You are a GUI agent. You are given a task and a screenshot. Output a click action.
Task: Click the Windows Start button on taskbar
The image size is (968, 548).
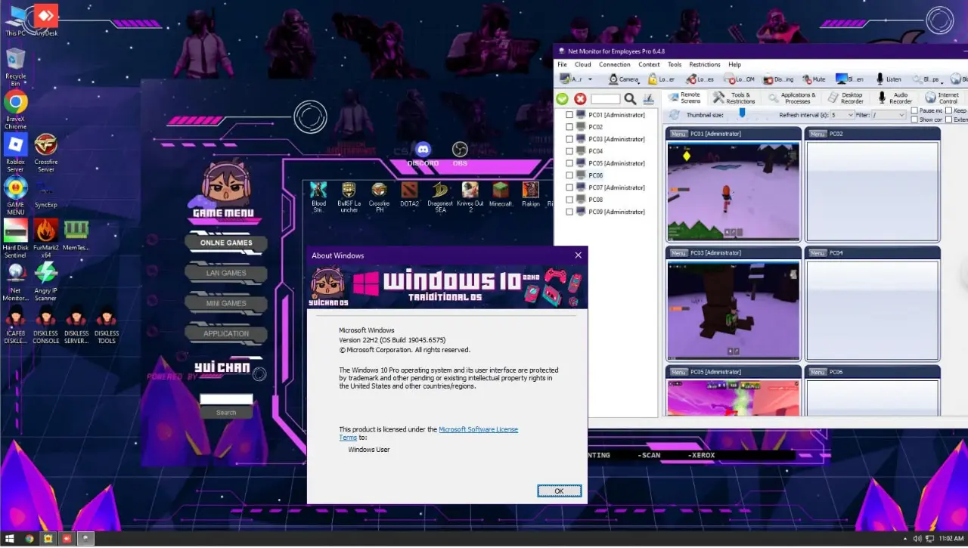pyautogui.click(x=10, y=539)
